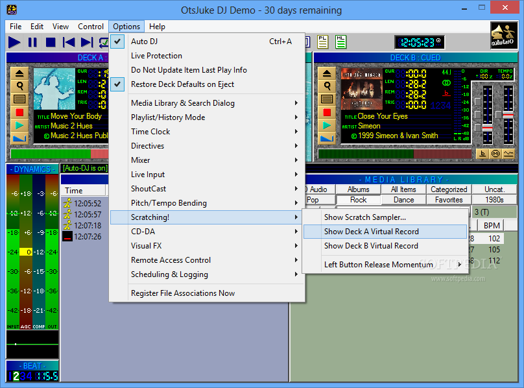Image resolution: width=524 pixels, height=388 pixels.
Task: Expand the Directives submenu
Action: (x=207, y=146)
